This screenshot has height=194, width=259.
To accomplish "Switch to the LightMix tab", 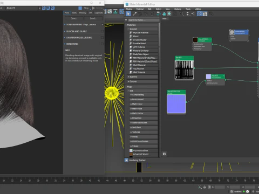I will pos(99,13).
